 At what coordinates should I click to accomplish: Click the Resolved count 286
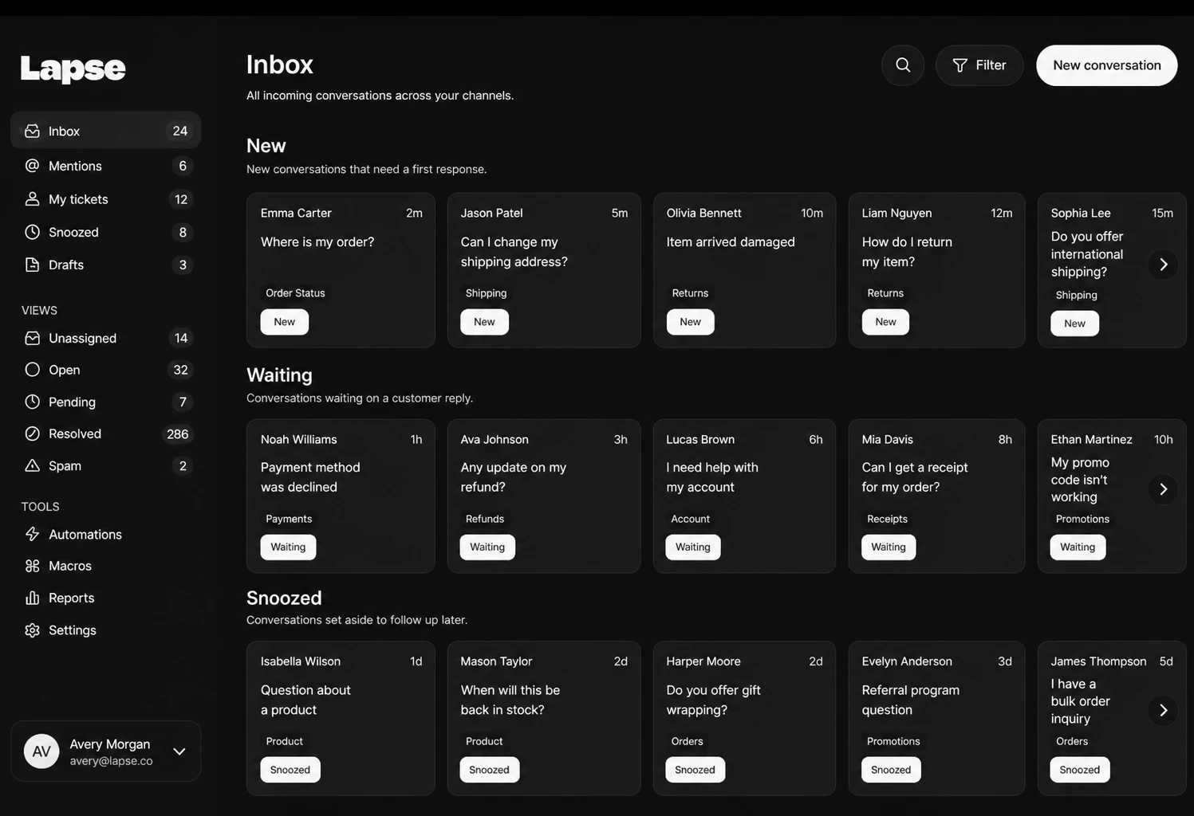coord(177,433)
